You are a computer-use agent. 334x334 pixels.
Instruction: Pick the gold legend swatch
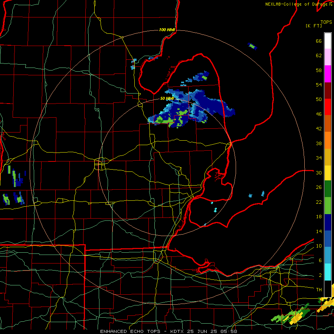(x=328, y=157)
